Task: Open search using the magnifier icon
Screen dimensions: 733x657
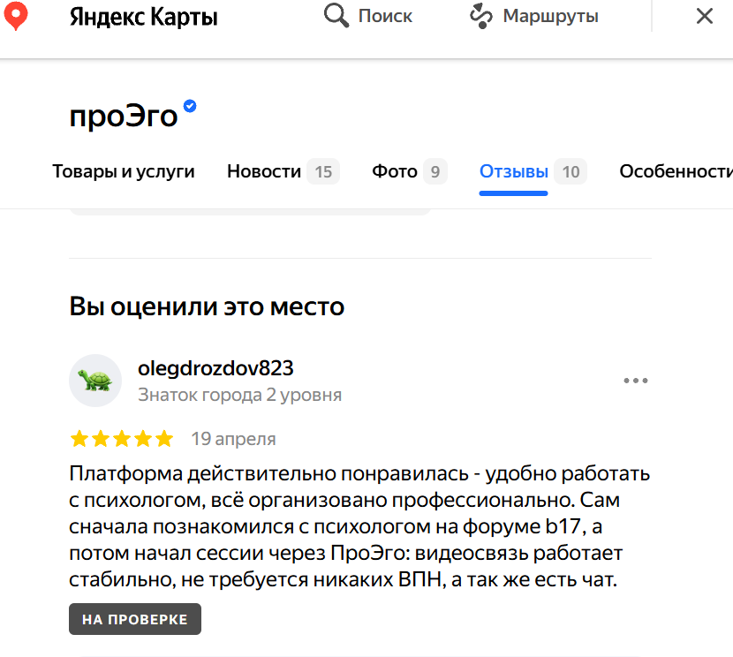Action: pyautogui.click(x=336, y=16)
